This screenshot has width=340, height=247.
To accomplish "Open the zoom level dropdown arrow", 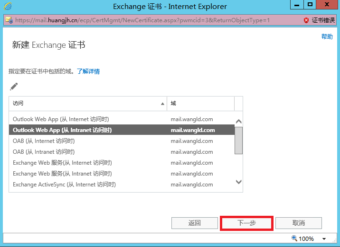I will (324, 239).
